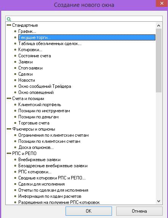Choose the Котировки... entry

pos(30,50)
